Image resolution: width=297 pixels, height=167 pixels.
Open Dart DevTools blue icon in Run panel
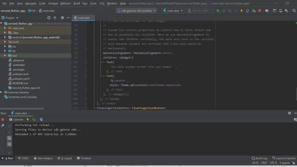point(41,120)
